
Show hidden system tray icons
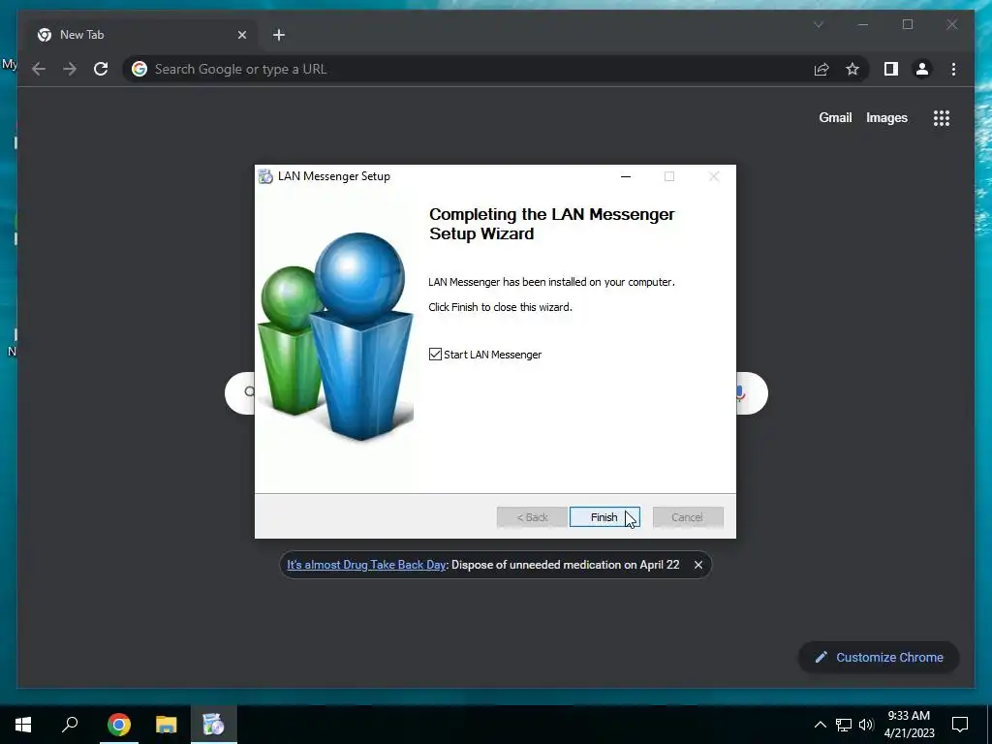coord(820,725)
